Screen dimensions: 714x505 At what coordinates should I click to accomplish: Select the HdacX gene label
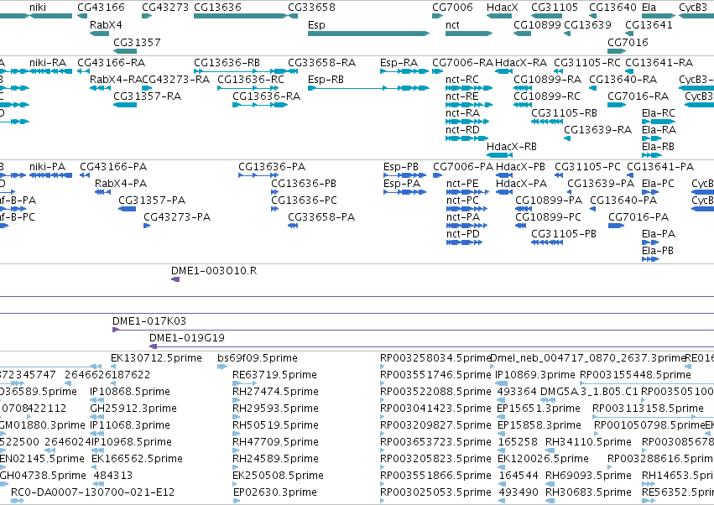tap(503, 8)
